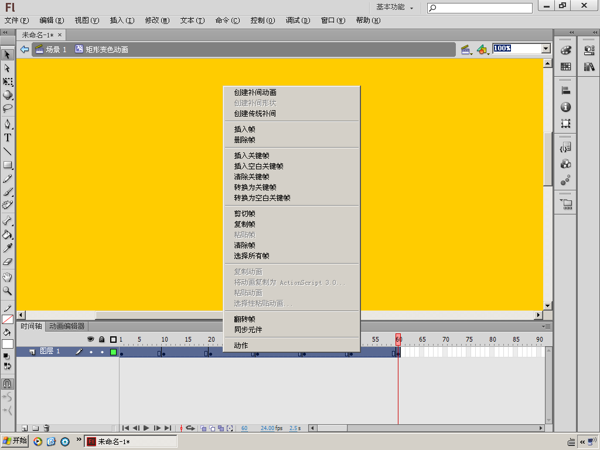The image size is (600, 450).
Task: Select the Subselection tool
Action: (7, 68)
